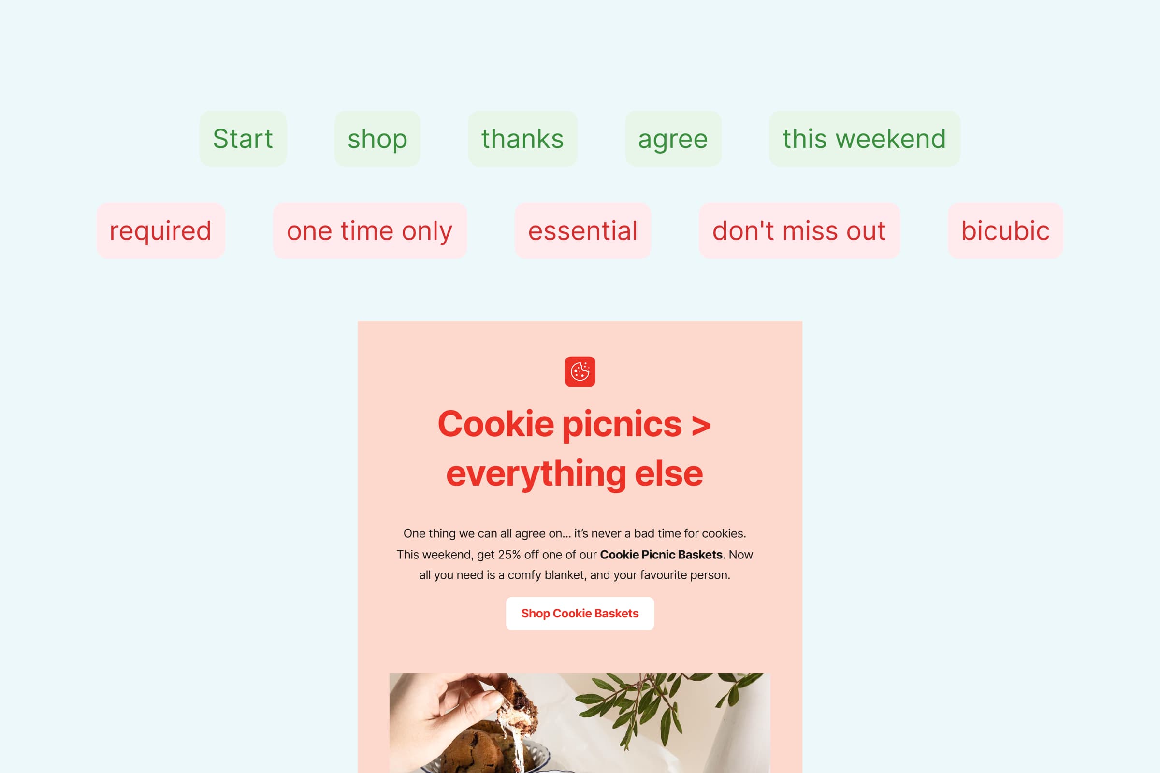The height and width of the screenshot is (773, 1160).
Task: Click the red cookie logo icon
Action: (x=580, y=372)
